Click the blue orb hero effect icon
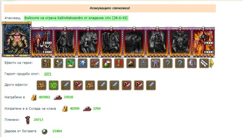Image resolution: width=243 pixels, height=137 pixels. [x=83, y=63]
